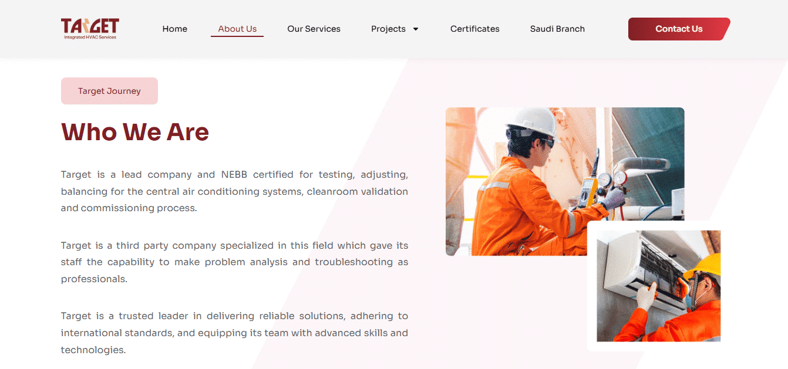The image size is (788, 369).
Task: Click the Projects menu label
Action: [388, 29]
